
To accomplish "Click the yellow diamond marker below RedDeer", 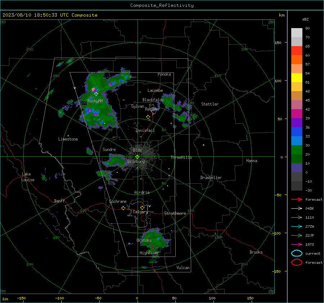I will [148, 117].
